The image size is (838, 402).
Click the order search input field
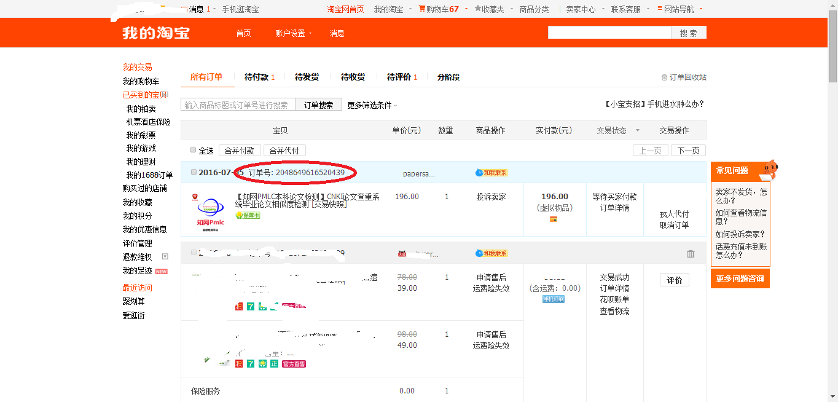click(238, 105)
